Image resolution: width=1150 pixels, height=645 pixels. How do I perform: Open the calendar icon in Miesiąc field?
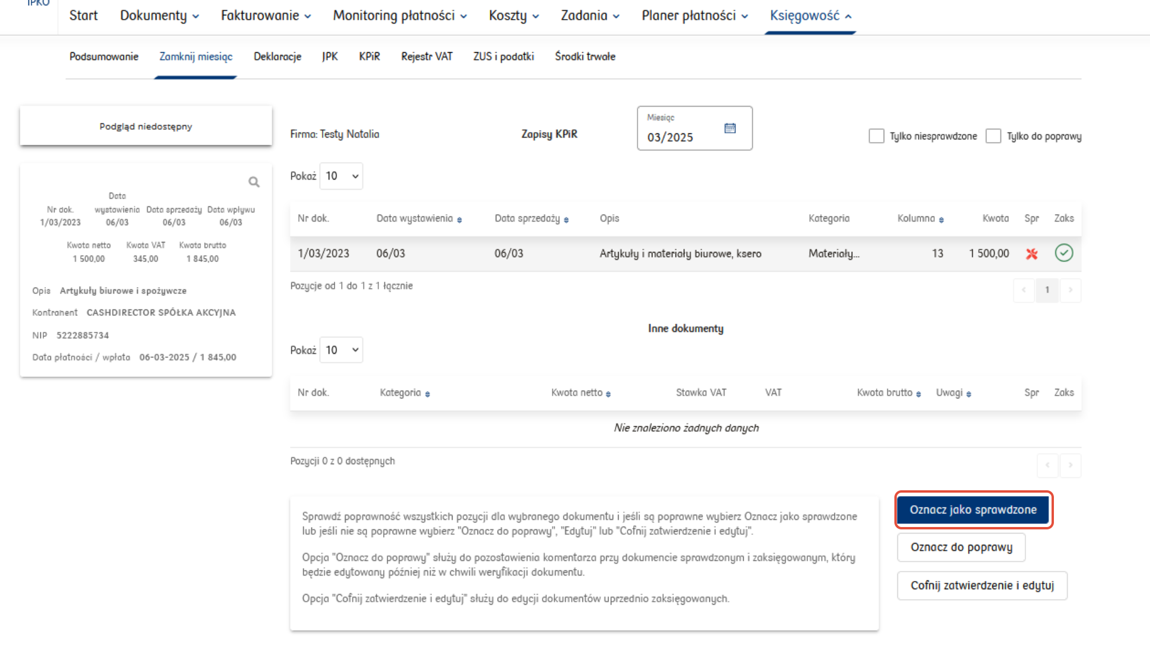[730, 128]
